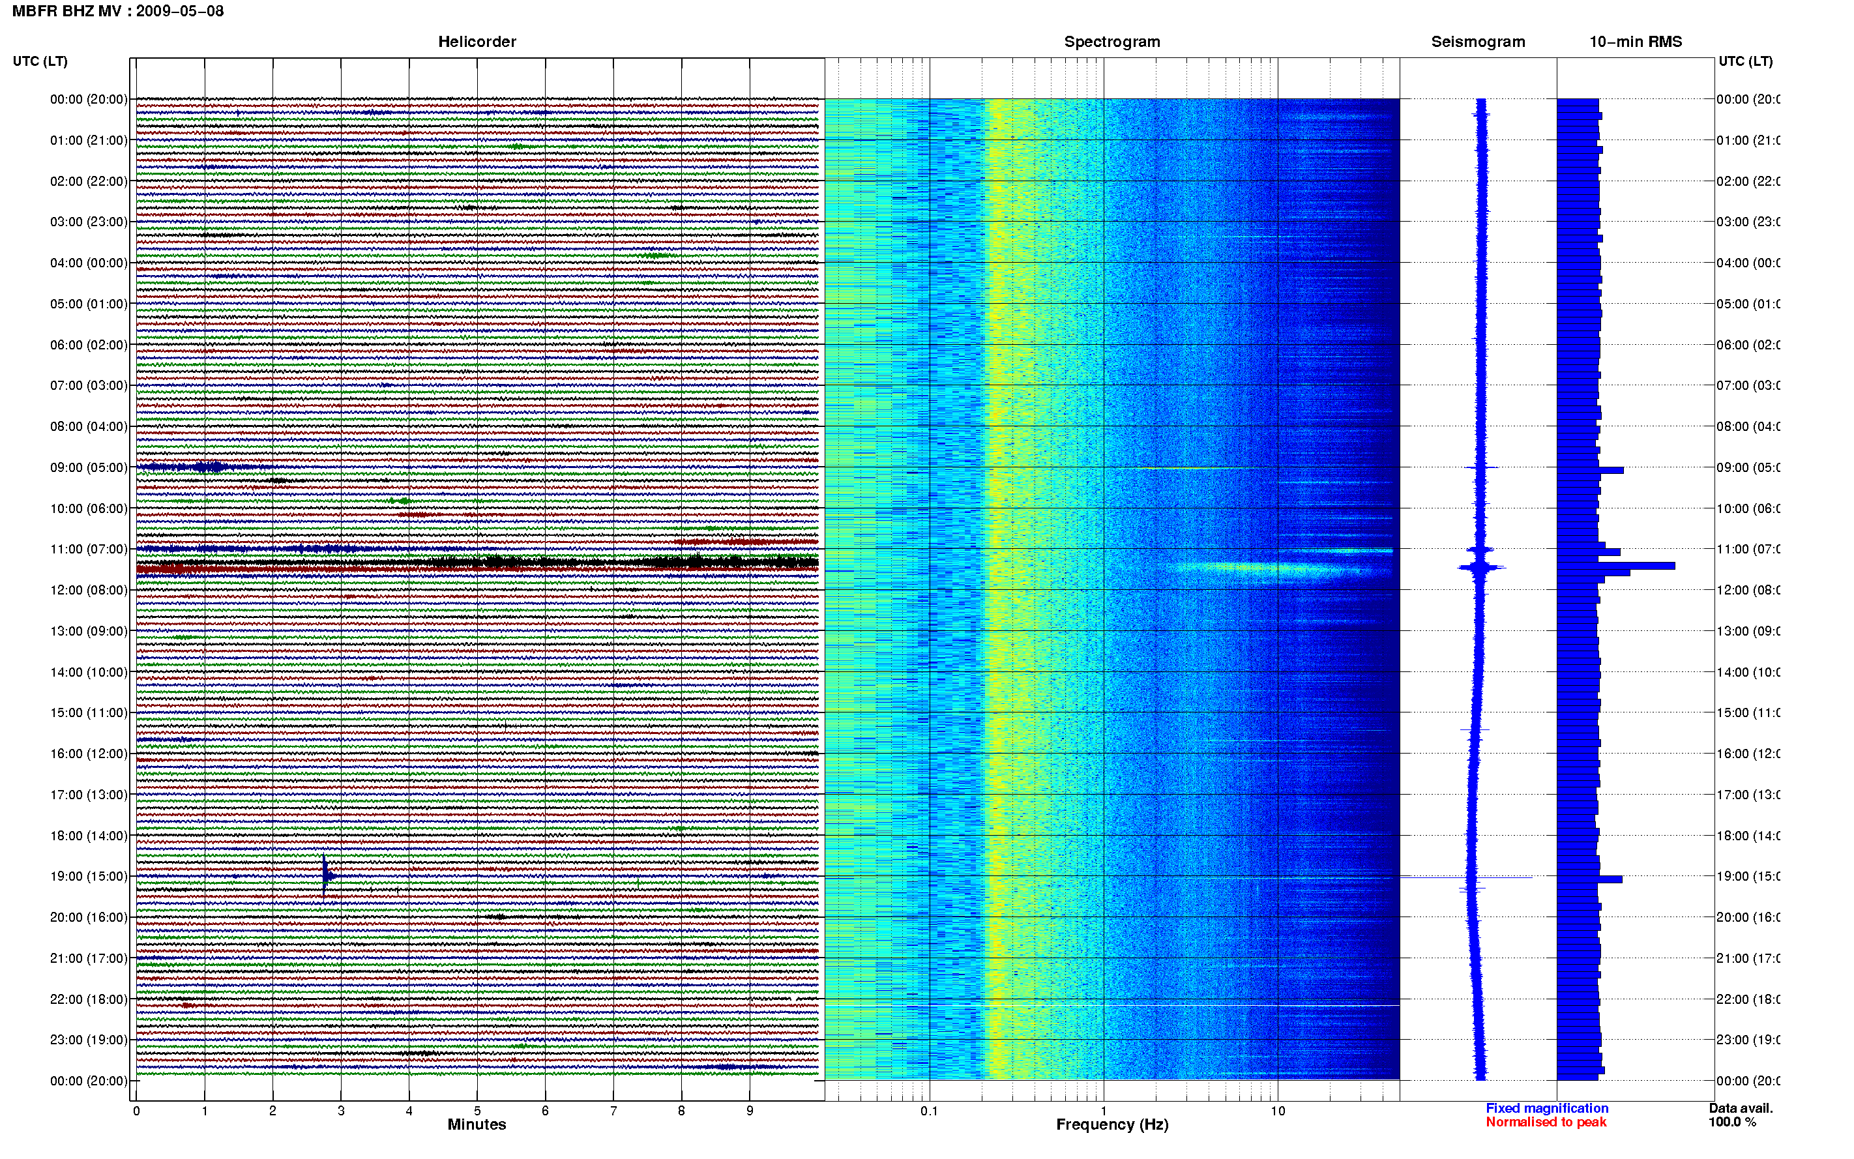Screen dimensions: 1854x1159
Task: Click the left '17:00 (13:00)' time label
Action: tap(89, 795)
